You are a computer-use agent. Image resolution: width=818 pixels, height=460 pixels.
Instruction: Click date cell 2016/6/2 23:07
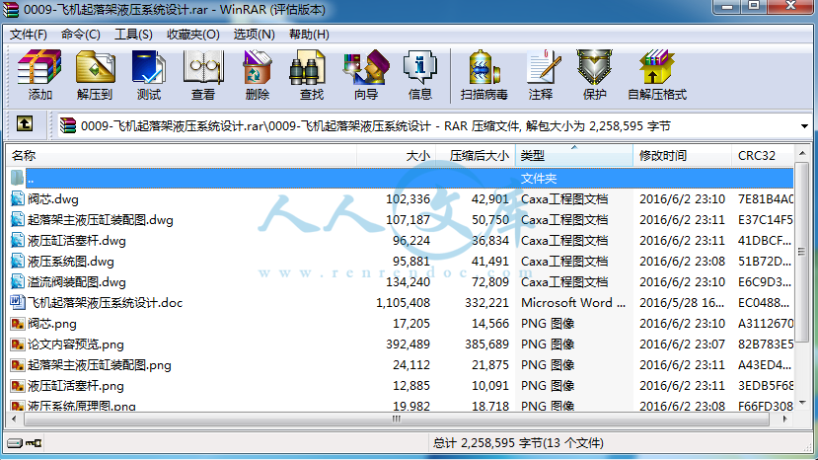(x=683, y=345)
